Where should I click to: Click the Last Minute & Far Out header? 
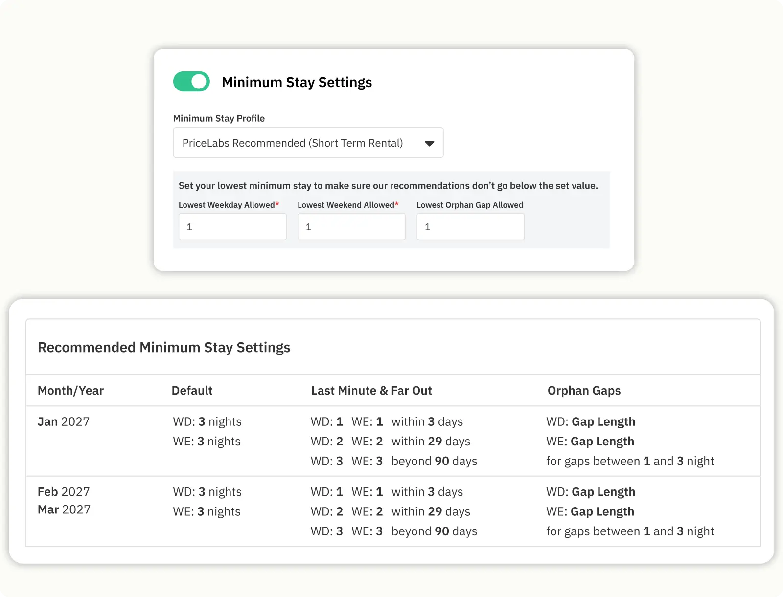pos(371,390)
